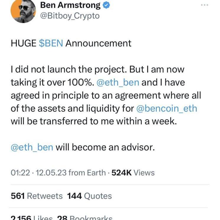Open the 561 Retweets list
220x220 pixels.
click(x=37, y=196)
